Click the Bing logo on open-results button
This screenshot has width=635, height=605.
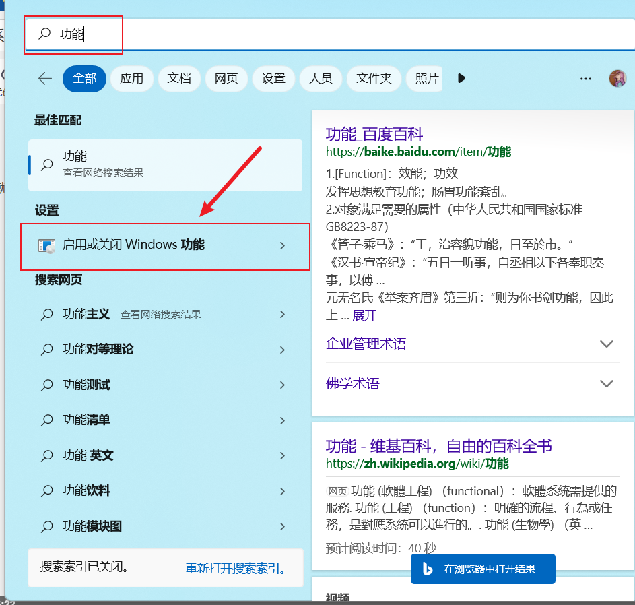pyautogui.click(x=427, y=569)
